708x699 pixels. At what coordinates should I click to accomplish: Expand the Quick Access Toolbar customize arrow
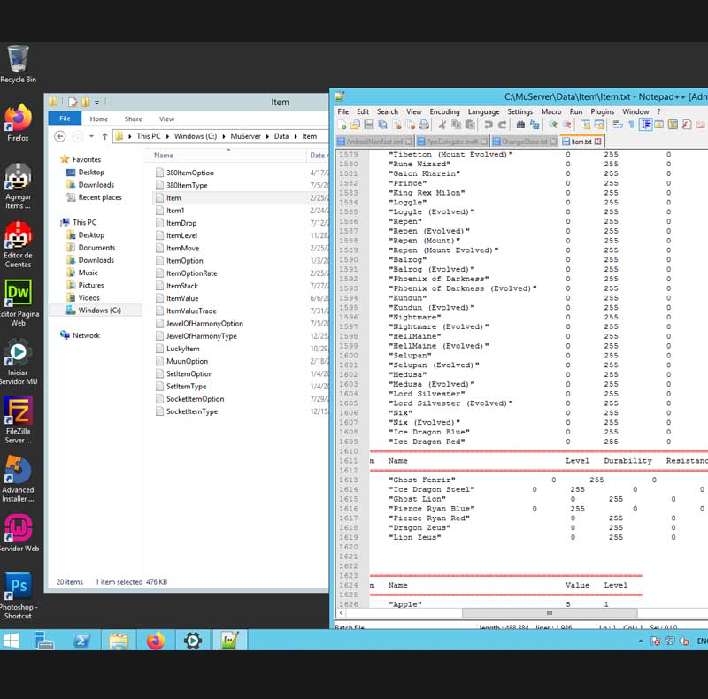[x=96, y=103]
